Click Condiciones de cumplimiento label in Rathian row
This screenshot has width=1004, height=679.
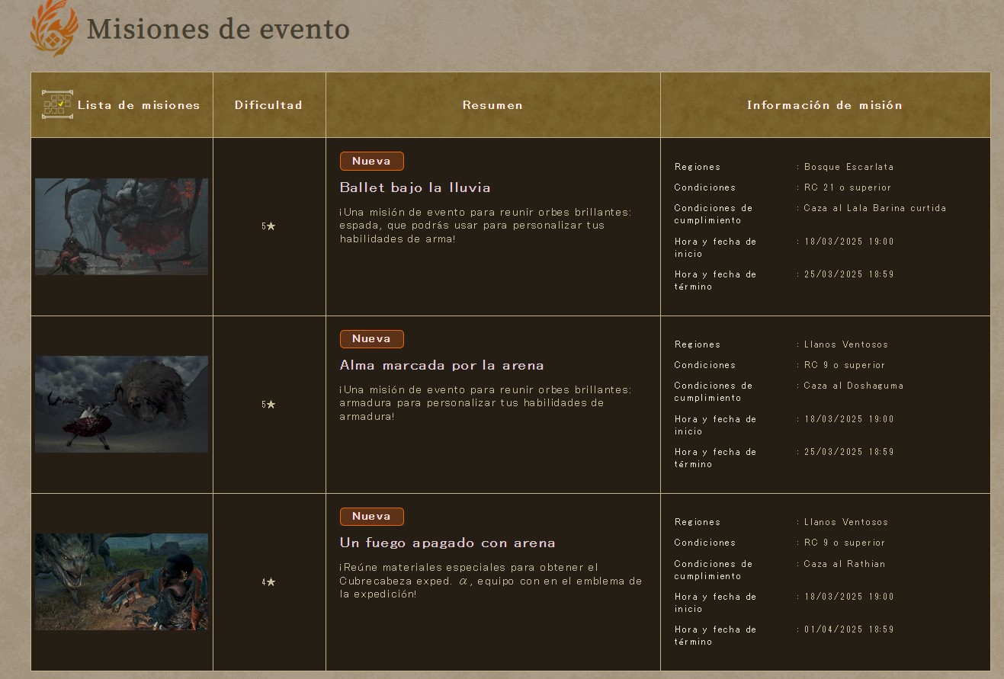(714, 570)
